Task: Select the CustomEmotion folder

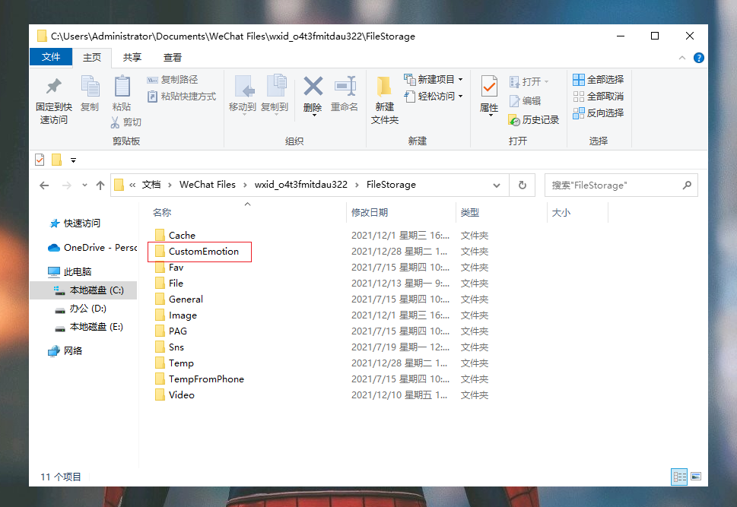Action: (x=203, y=252)
